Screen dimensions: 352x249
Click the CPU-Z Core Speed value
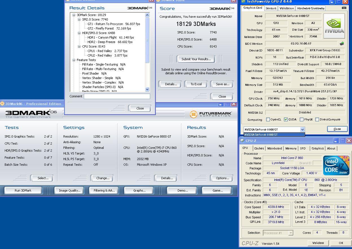(276, 207)
